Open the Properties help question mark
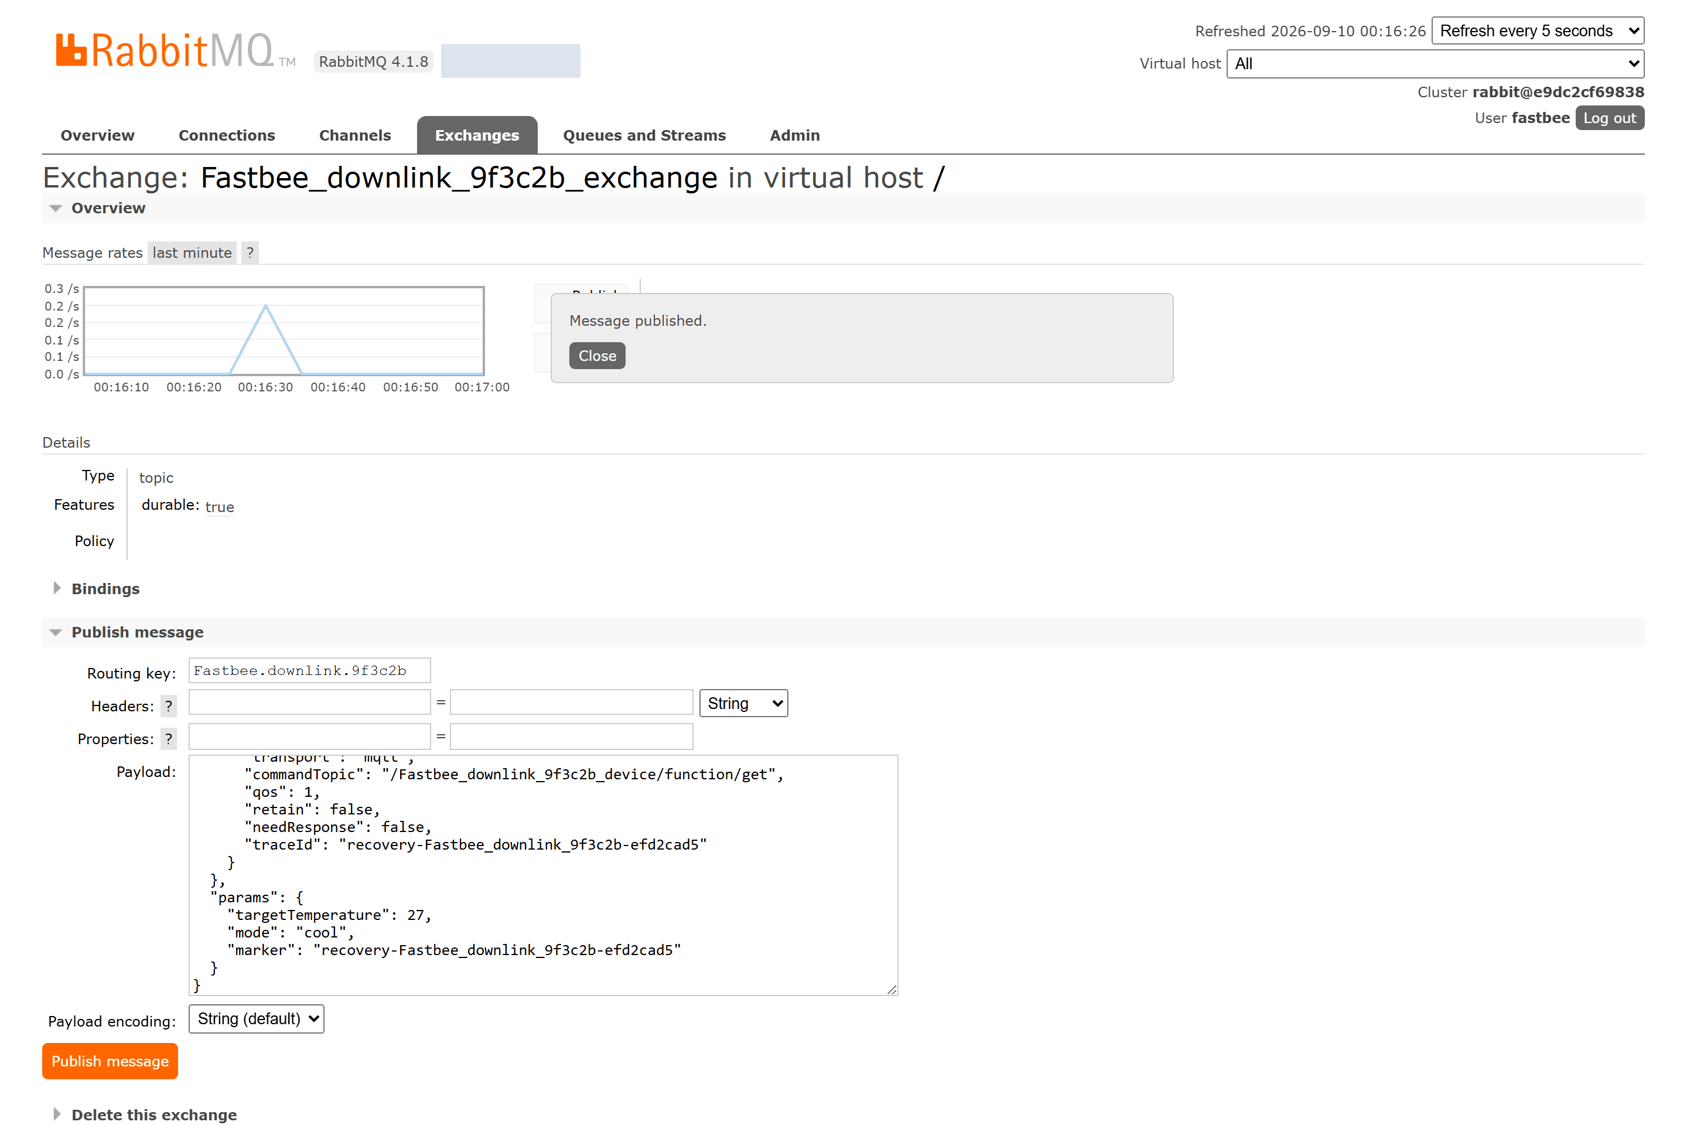 coord(169,739)
